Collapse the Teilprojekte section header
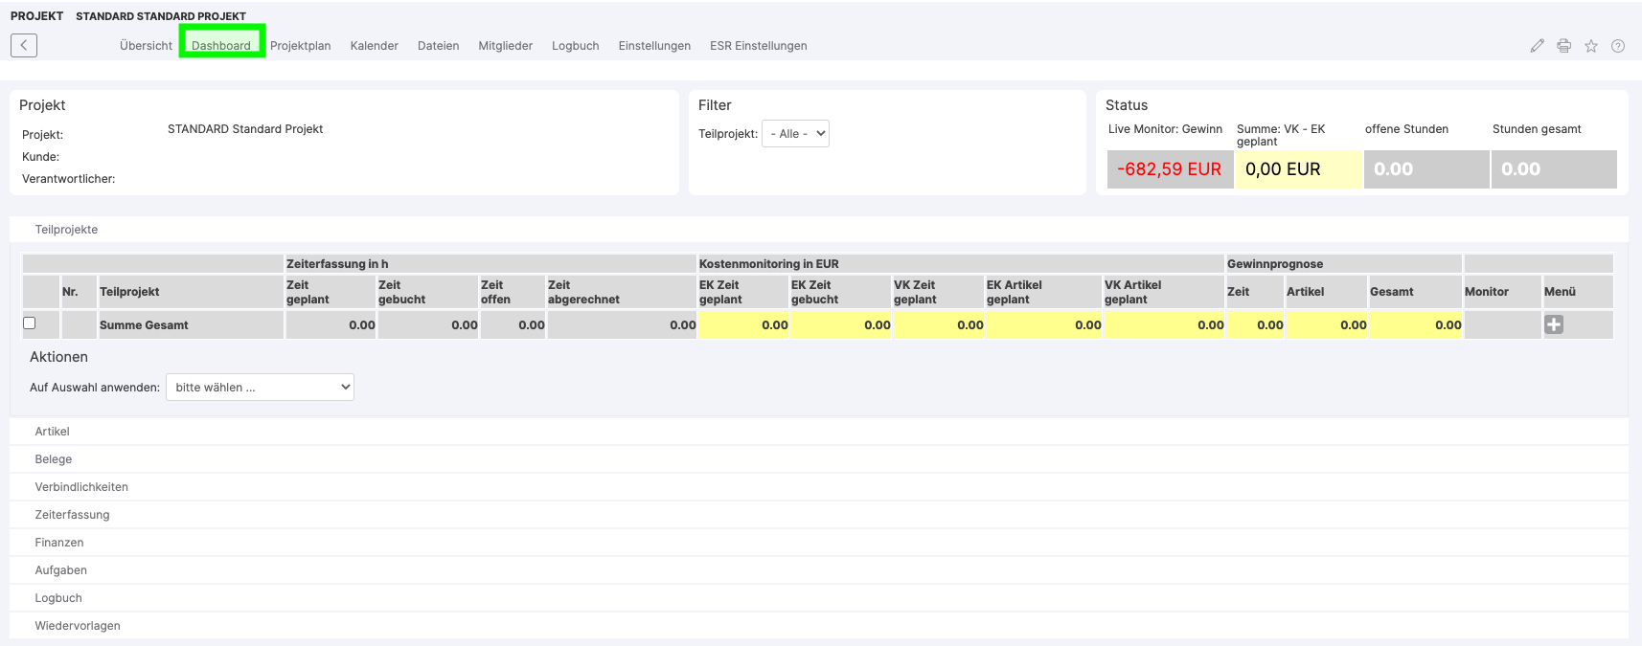 pyautogui.click(x=66, y=230)
